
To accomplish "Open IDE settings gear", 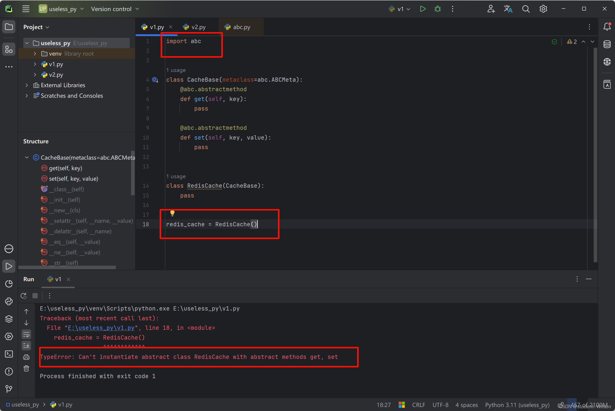I will (543, 9).
